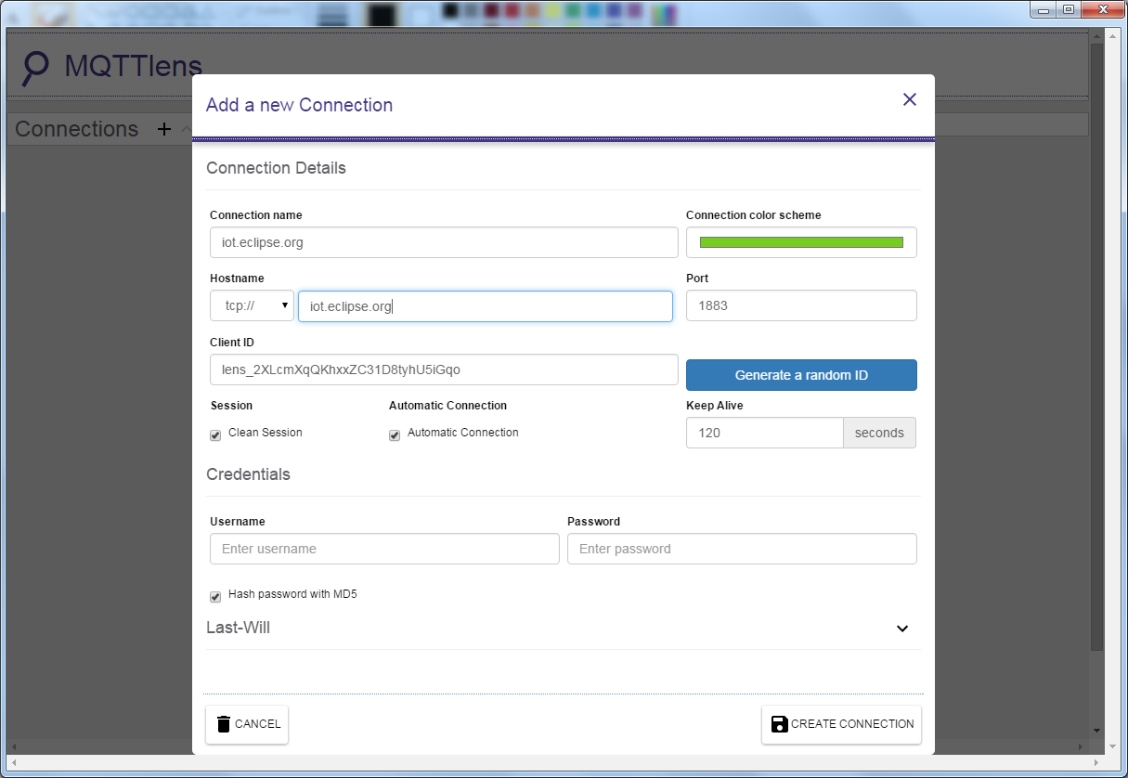Add a connection with the plus icon
This screenshot has height=778, width=1128.
pyautogui.click(x=164, y=129)
